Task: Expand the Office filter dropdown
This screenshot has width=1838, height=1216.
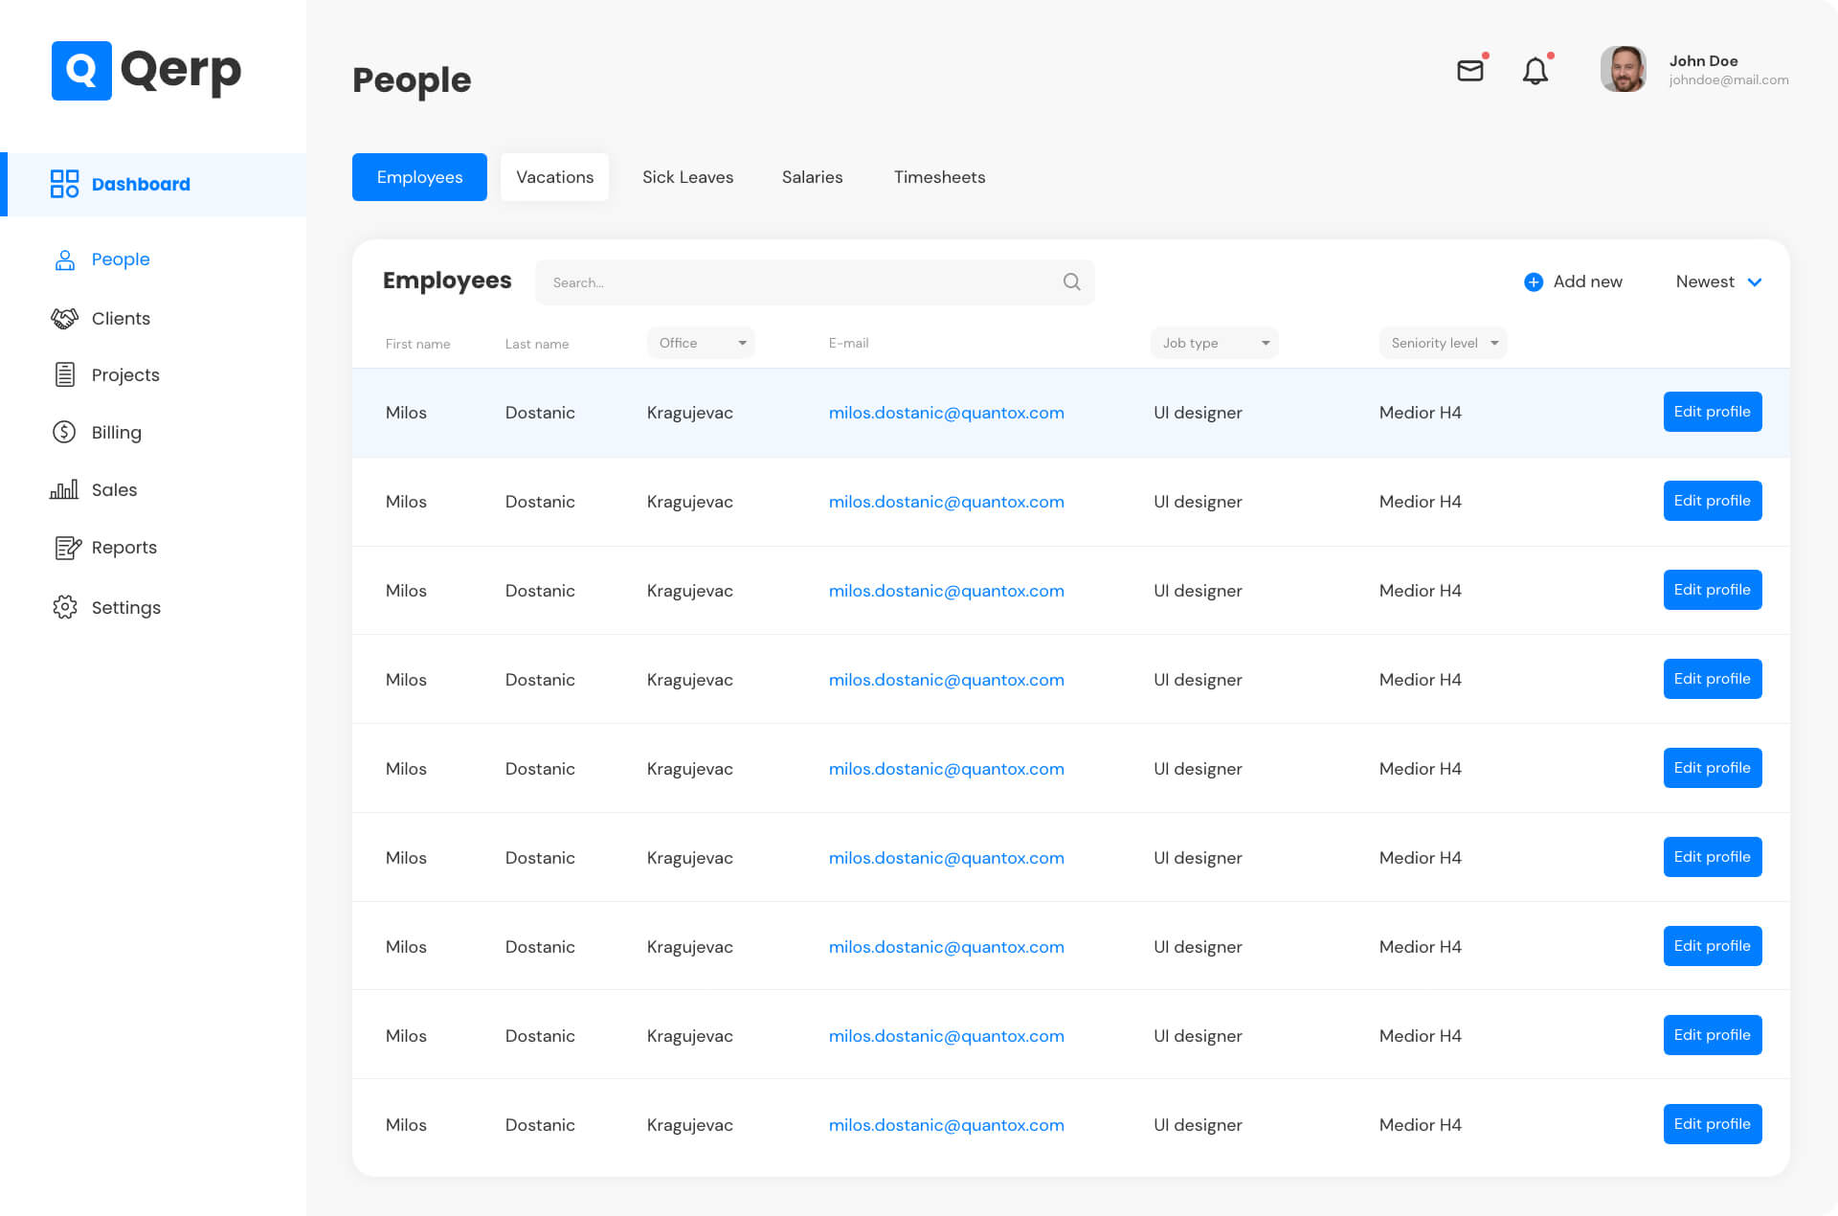Action: (701, 344)
